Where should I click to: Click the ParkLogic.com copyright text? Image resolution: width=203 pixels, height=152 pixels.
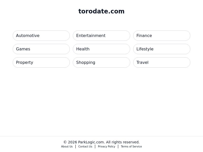click(x=101, y=142)
